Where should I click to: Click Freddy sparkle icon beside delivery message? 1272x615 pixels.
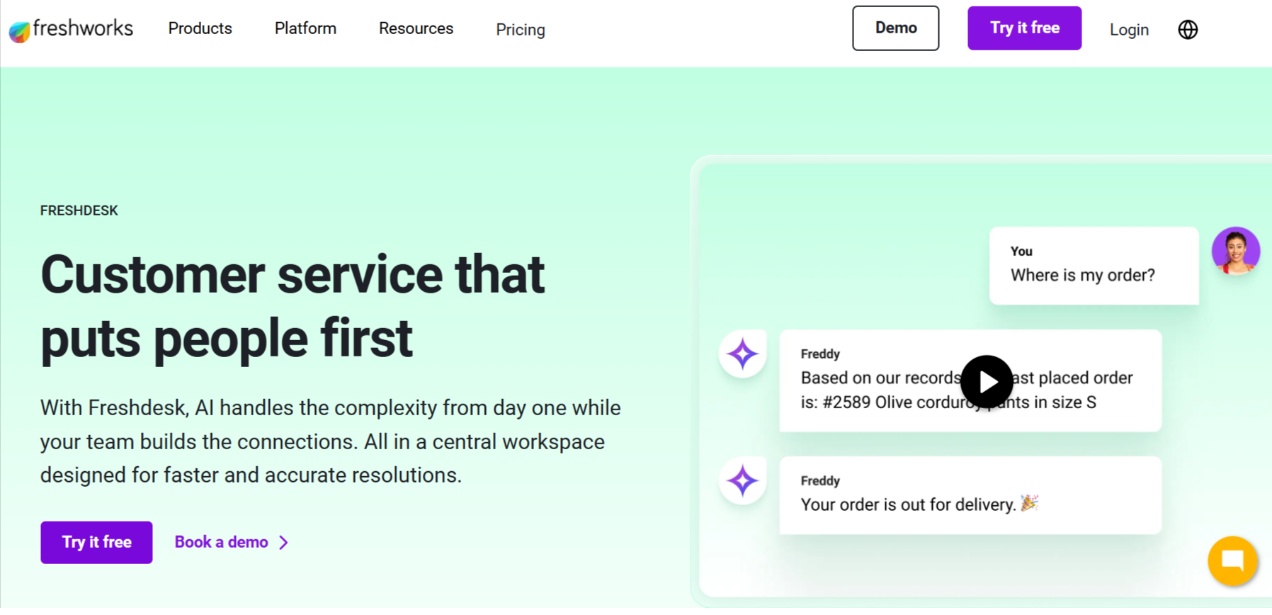click(x=742, y=481)
